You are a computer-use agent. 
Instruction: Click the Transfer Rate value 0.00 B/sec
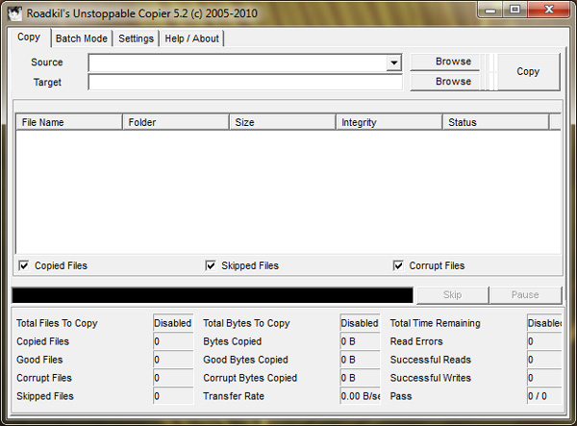[x=360, y=396]
